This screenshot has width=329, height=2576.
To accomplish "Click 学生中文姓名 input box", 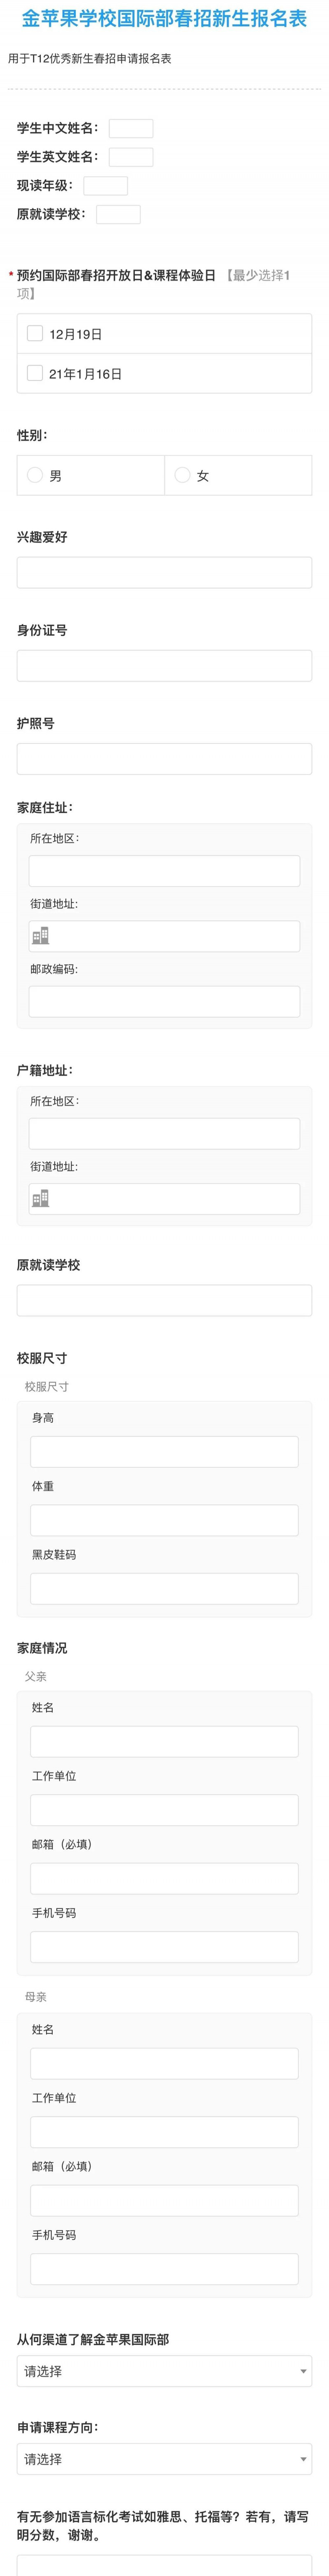I will pos(131,128).
